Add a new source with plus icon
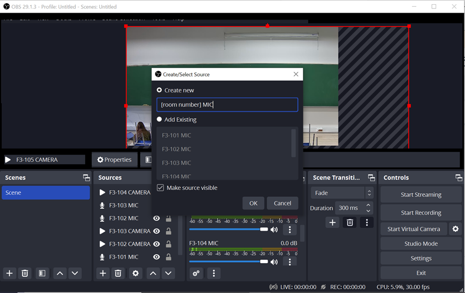 pos(103,273)
